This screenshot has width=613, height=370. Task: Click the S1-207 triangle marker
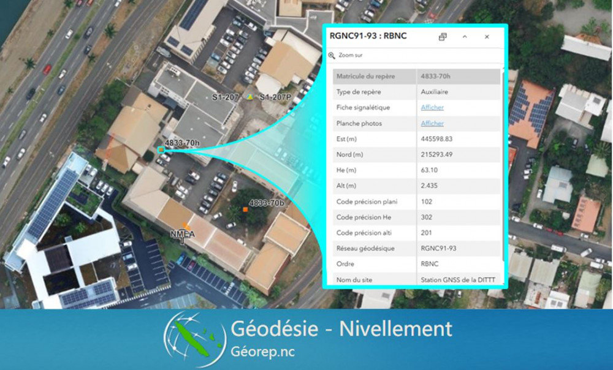pos(249,97)
